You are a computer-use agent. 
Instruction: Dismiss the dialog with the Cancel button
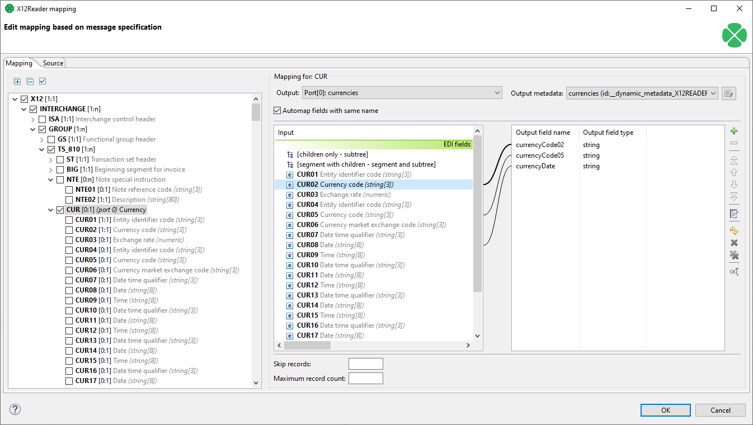coord(720,410)
